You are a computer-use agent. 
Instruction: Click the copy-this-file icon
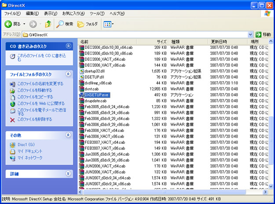12,97
